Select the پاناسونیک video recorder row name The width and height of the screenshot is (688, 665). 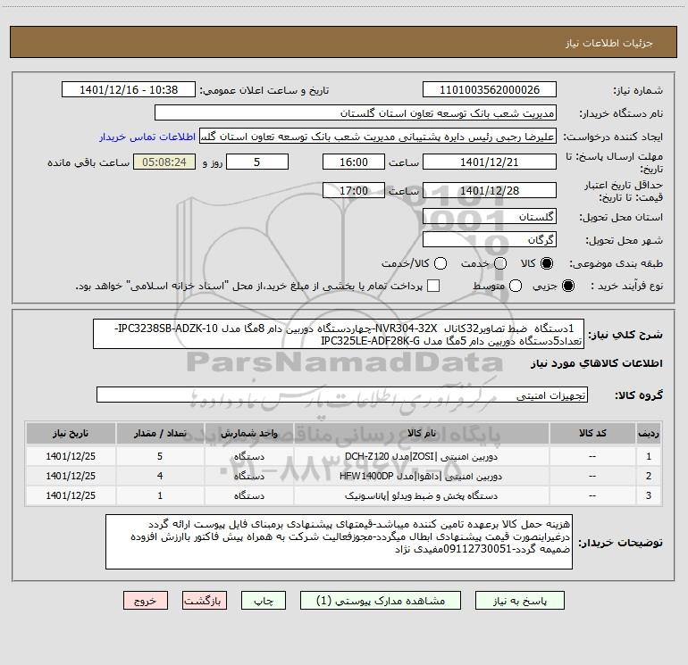(x=421, y=495)
